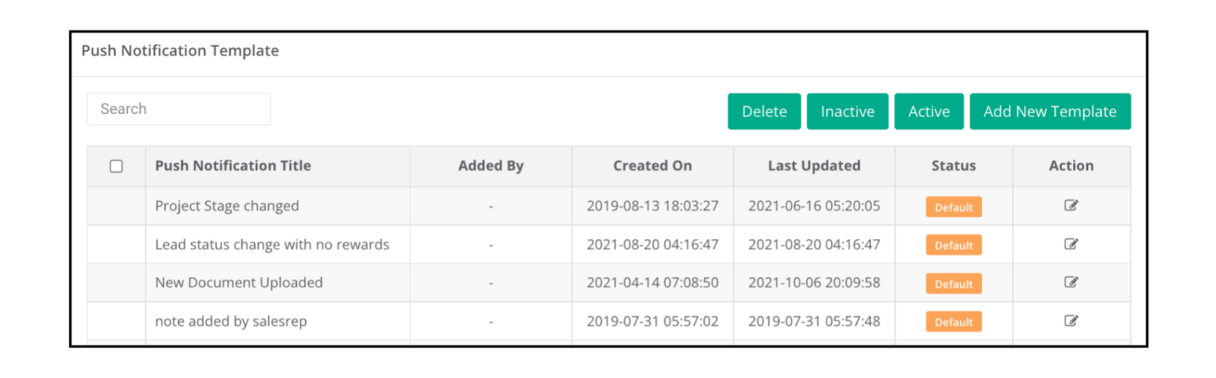The width and height of the screenshot is (1216, 378).
Task: Focus the Search input field
Action: coord(179,109)
